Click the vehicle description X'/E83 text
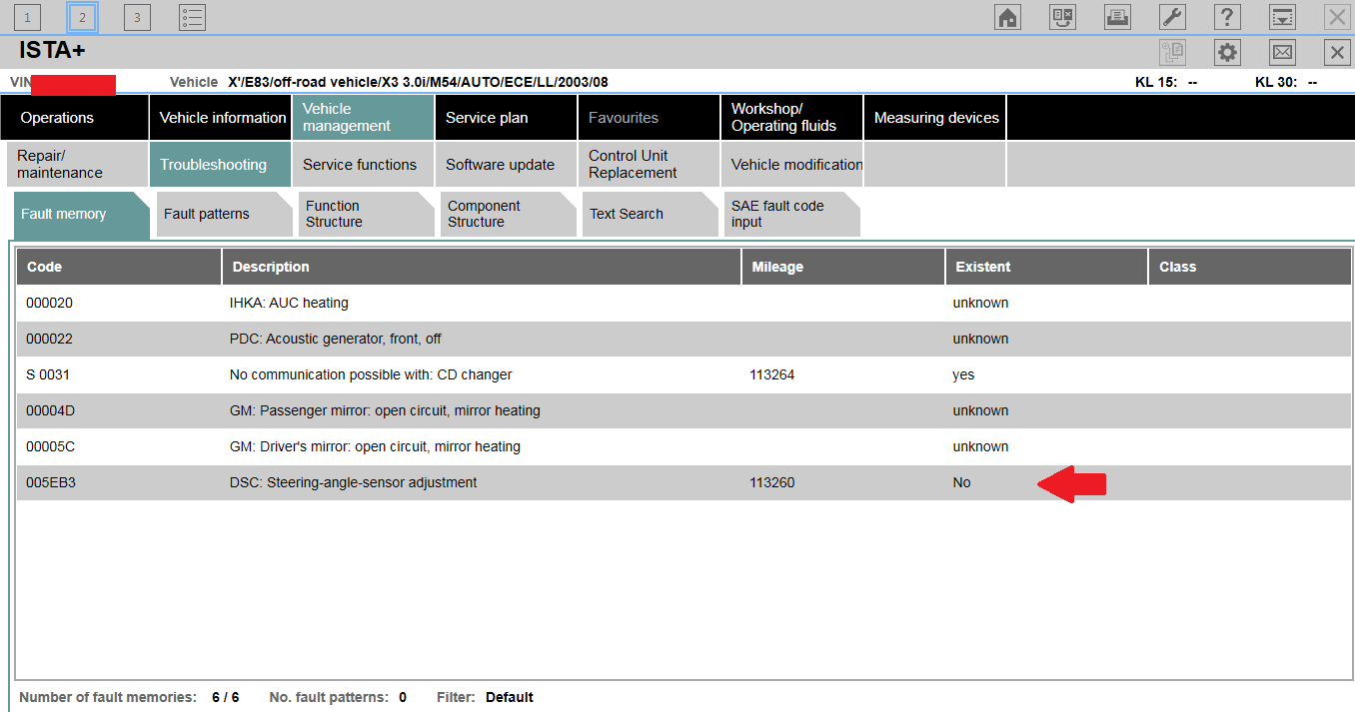 click(418, 83)
